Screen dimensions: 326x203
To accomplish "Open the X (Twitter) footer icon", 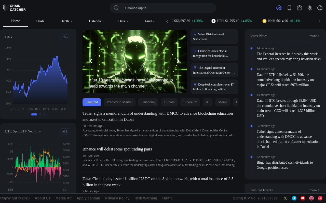I will tap(286, 198).
